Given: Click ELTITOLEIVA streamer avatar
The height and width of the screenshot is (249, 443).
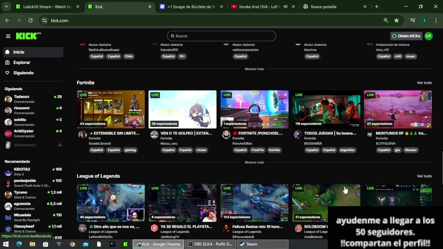Looking at the screenshot, I should tap(370, 135).
